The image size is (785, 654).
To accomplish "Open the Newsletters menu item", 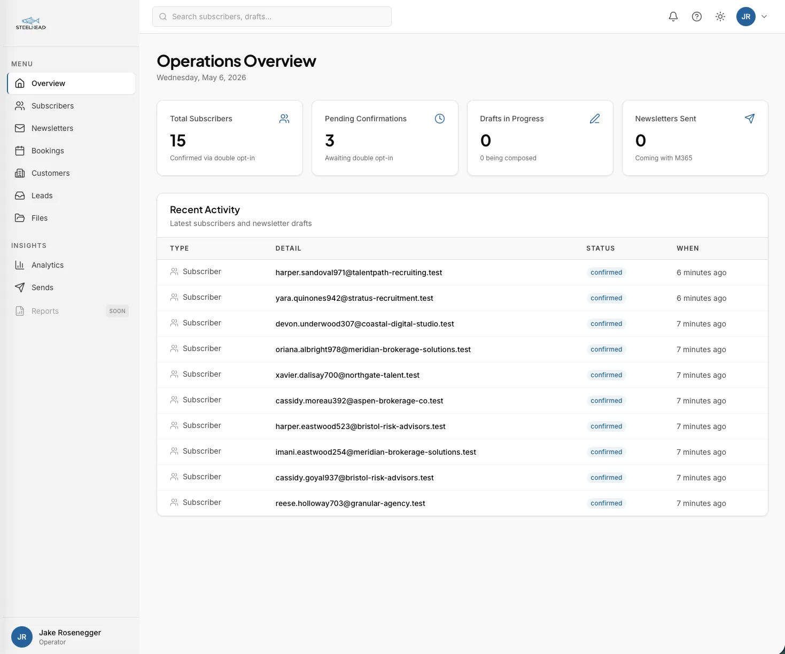I will pyautogui.click(x=71, y=128).
